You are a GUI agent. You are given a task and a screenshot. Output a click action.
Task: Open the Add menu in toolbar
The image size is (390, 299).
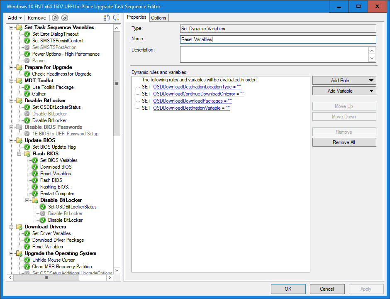coord(15,18)
